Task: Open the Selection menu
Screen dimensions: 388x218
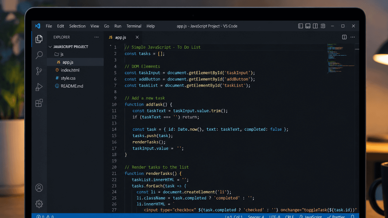Action: coord(77,26)
